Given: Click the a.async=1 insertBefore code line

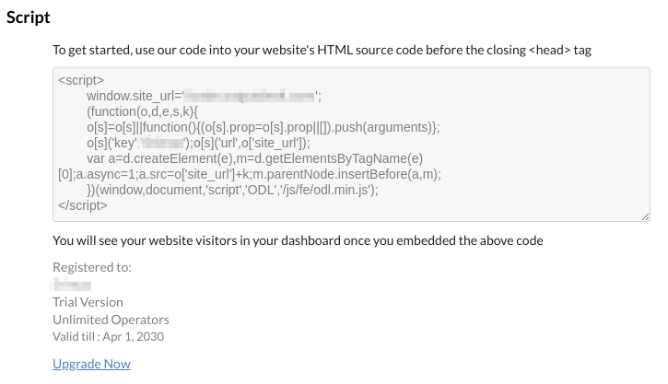Looking at the screenshot, I should pos(250,175).
